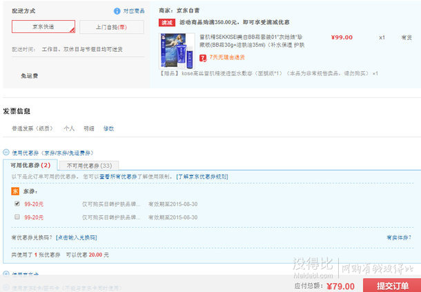Open 了解京东优惠券规则 link
This screenshot has height=292, width=421.
point(202,177)
